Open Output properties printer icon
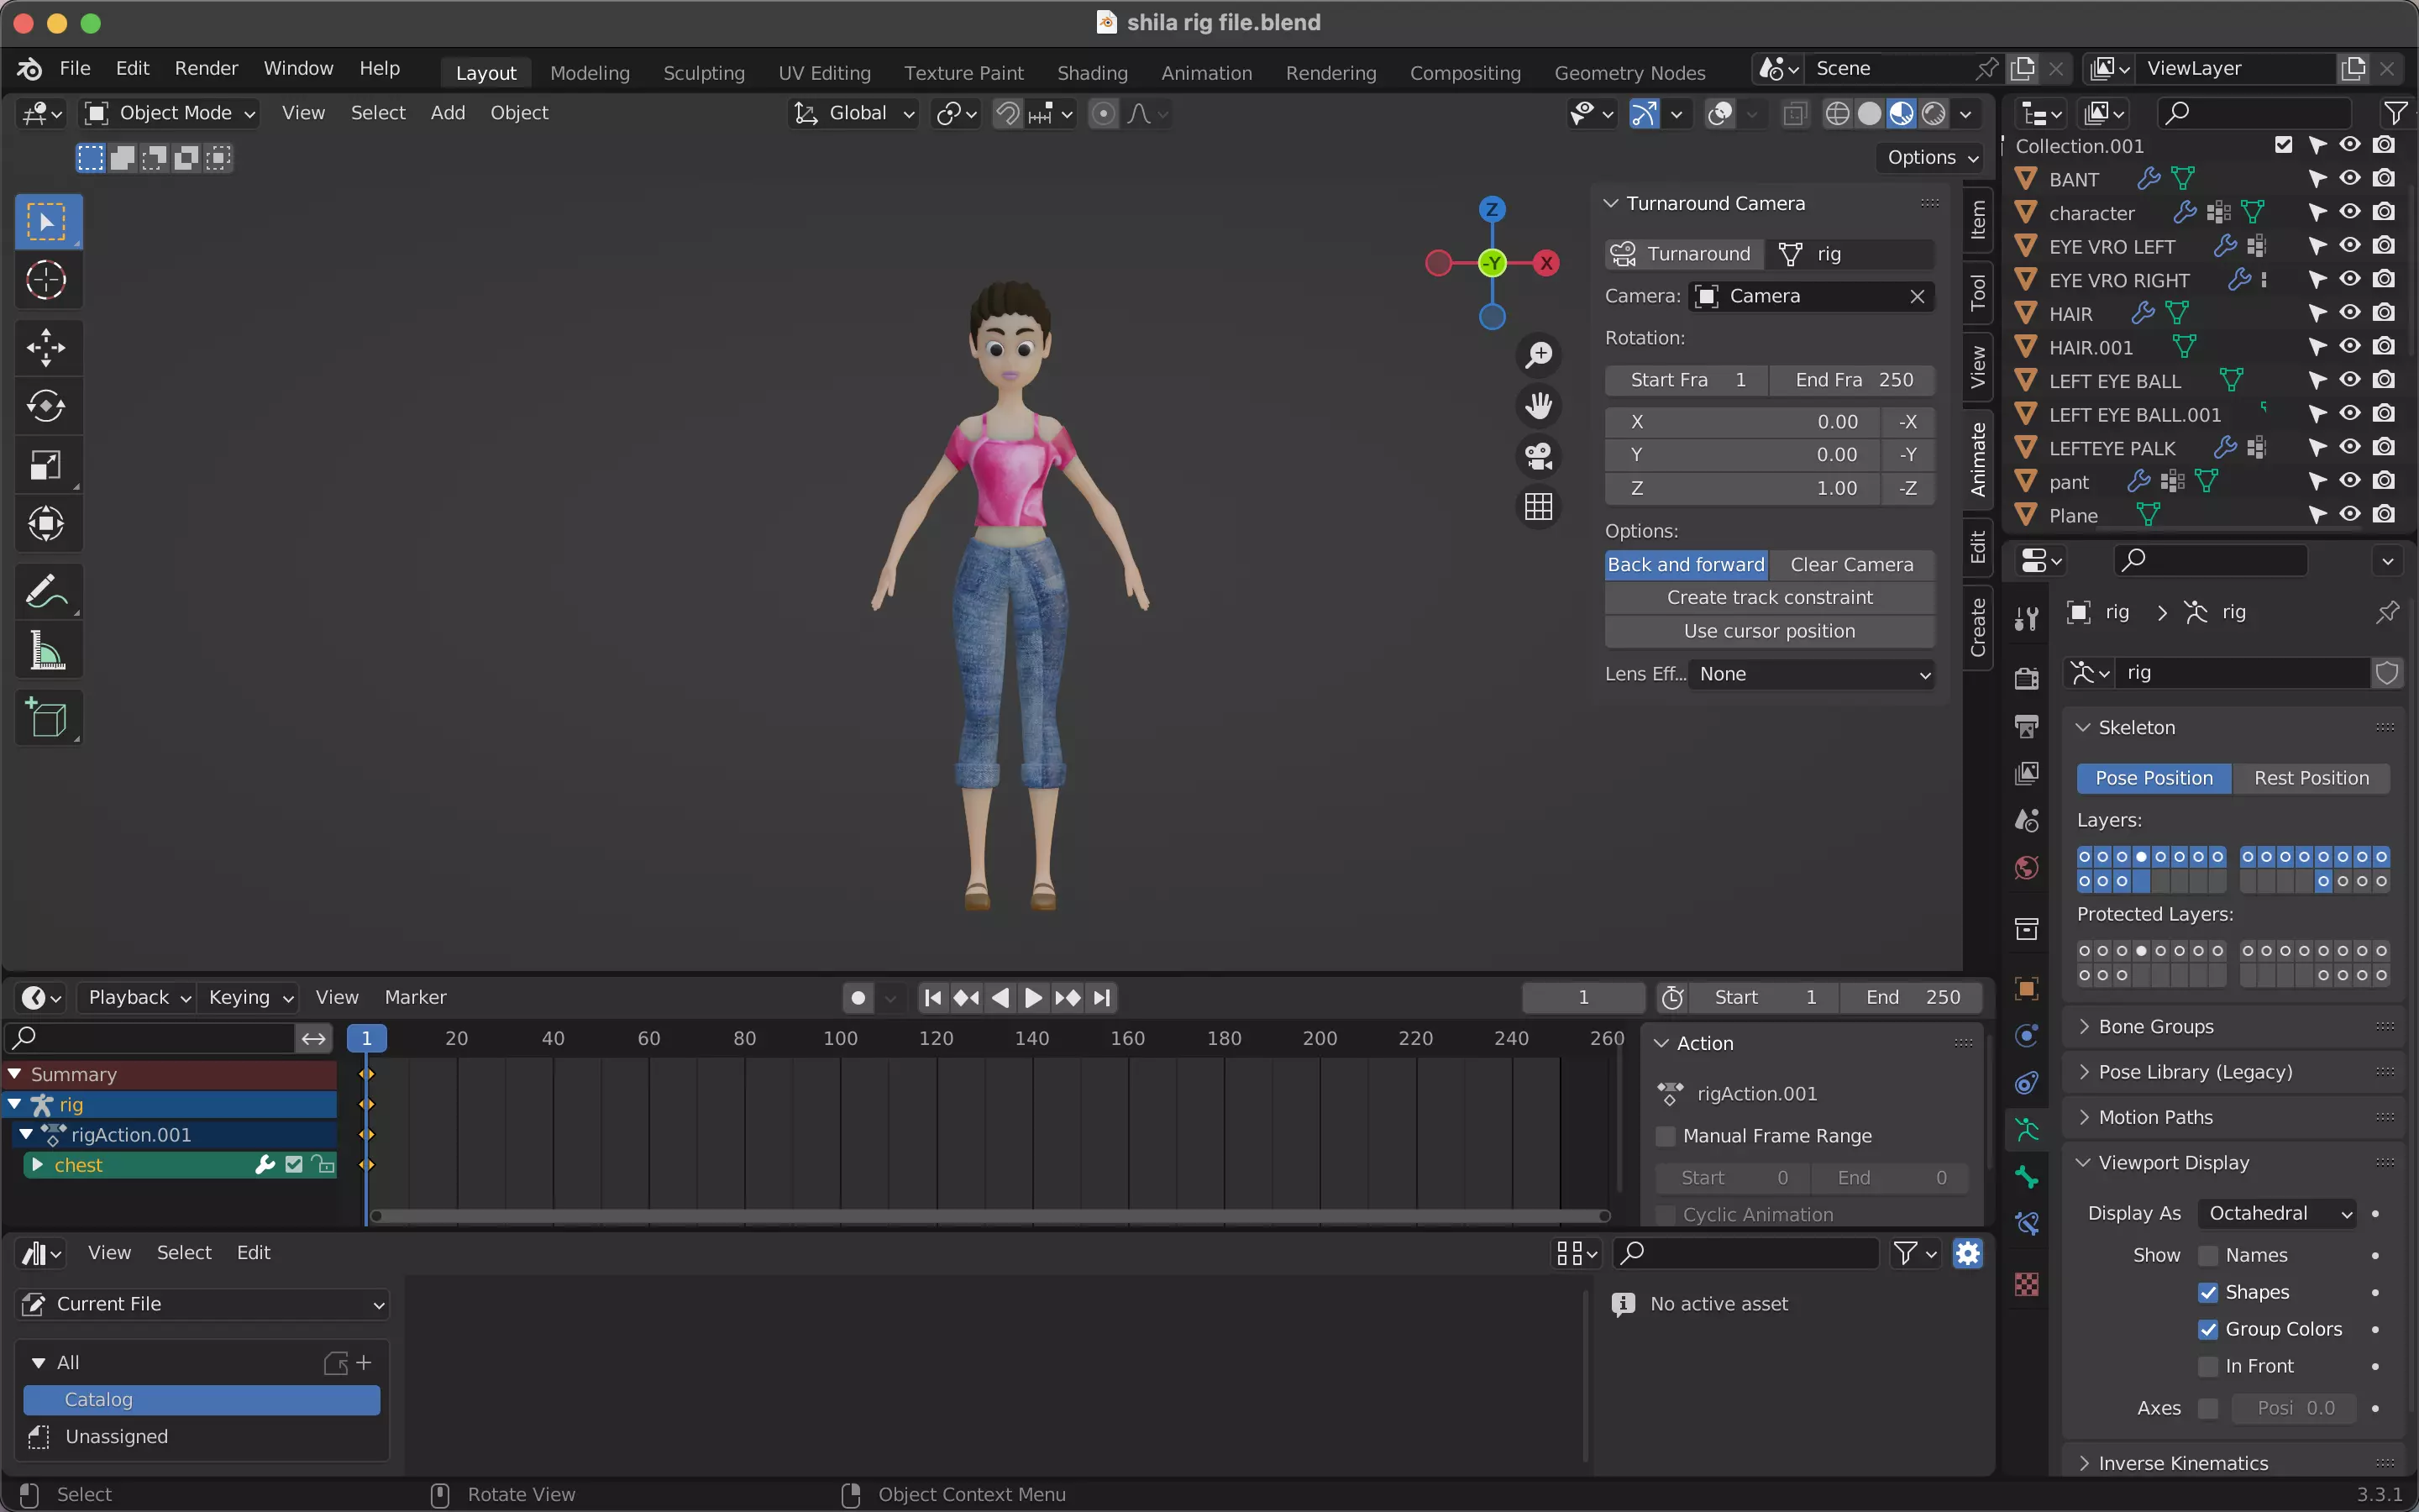This screenshot has width=2419, height=1512. click(x=2026, y=726)
